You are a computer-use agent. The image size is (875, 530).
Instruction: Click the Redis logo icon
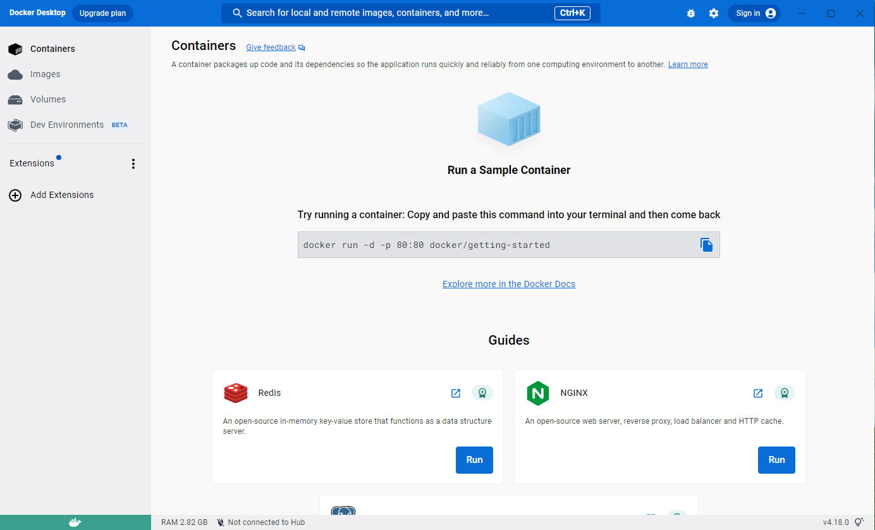[236, 393]
